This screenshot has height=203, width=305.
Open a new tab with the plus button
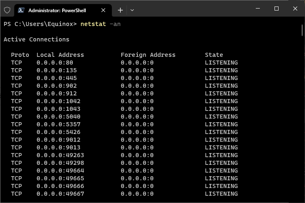coord(120,10)
